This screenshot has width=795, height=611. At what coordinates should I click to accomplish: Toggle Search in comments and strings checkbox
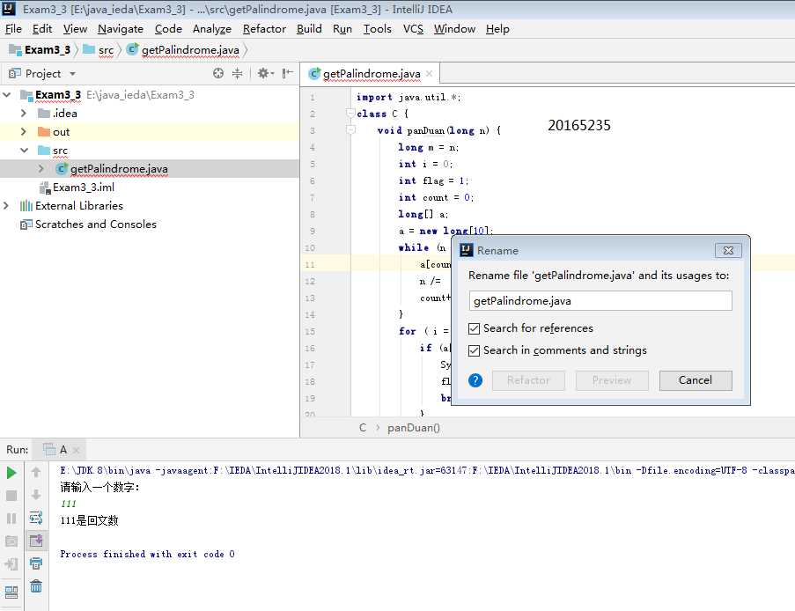pyautogui.click(x=474, y=350)
